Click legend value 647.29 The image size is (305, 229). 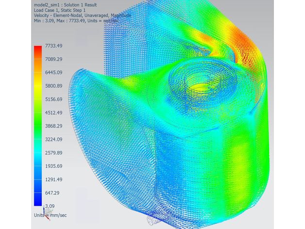52,193
